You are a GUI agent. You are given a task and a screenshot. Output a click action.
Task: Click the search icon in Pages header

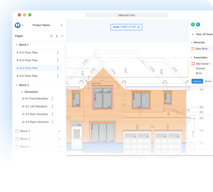[x=51, y=36]
